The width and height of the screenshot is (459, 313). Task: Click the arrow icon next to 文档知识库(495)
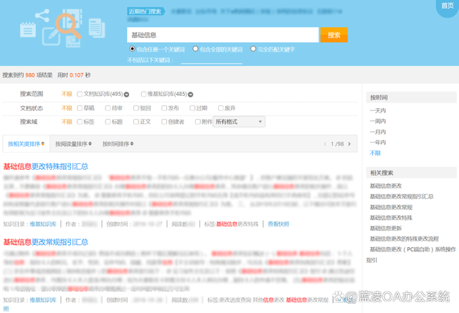point(127,95)
